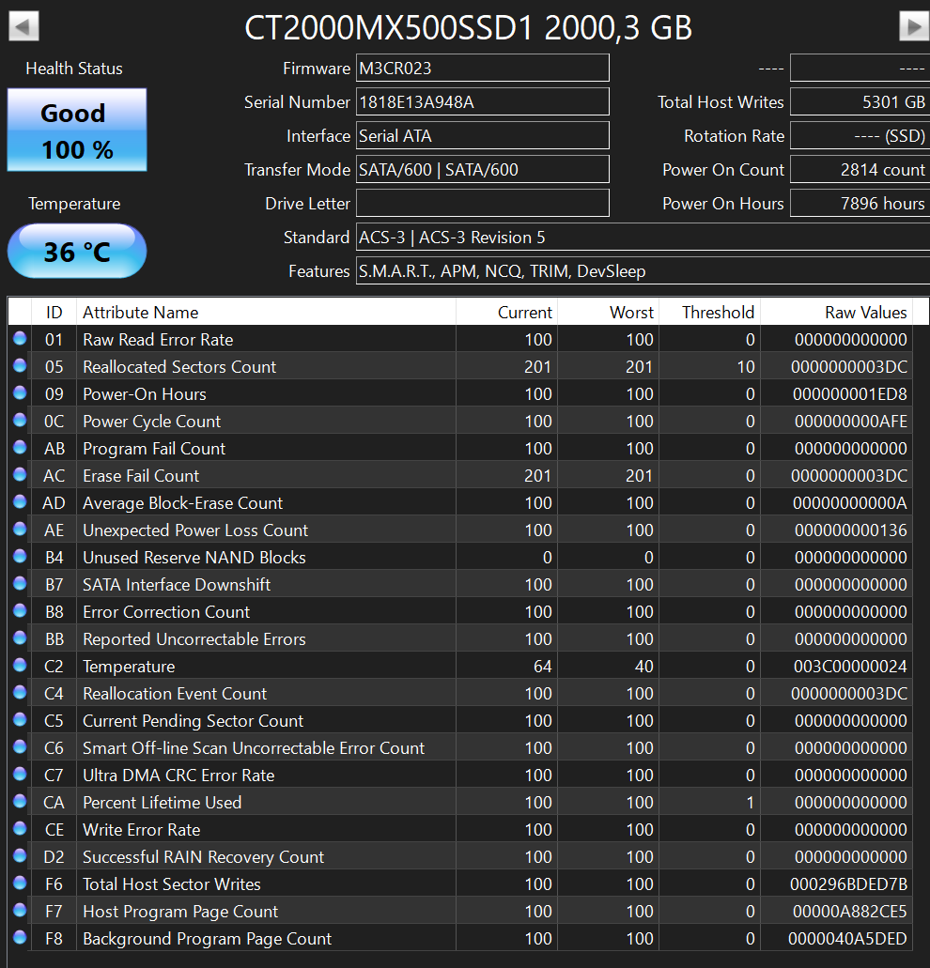Click status dot for Host Program Page Count

(20, 910)
